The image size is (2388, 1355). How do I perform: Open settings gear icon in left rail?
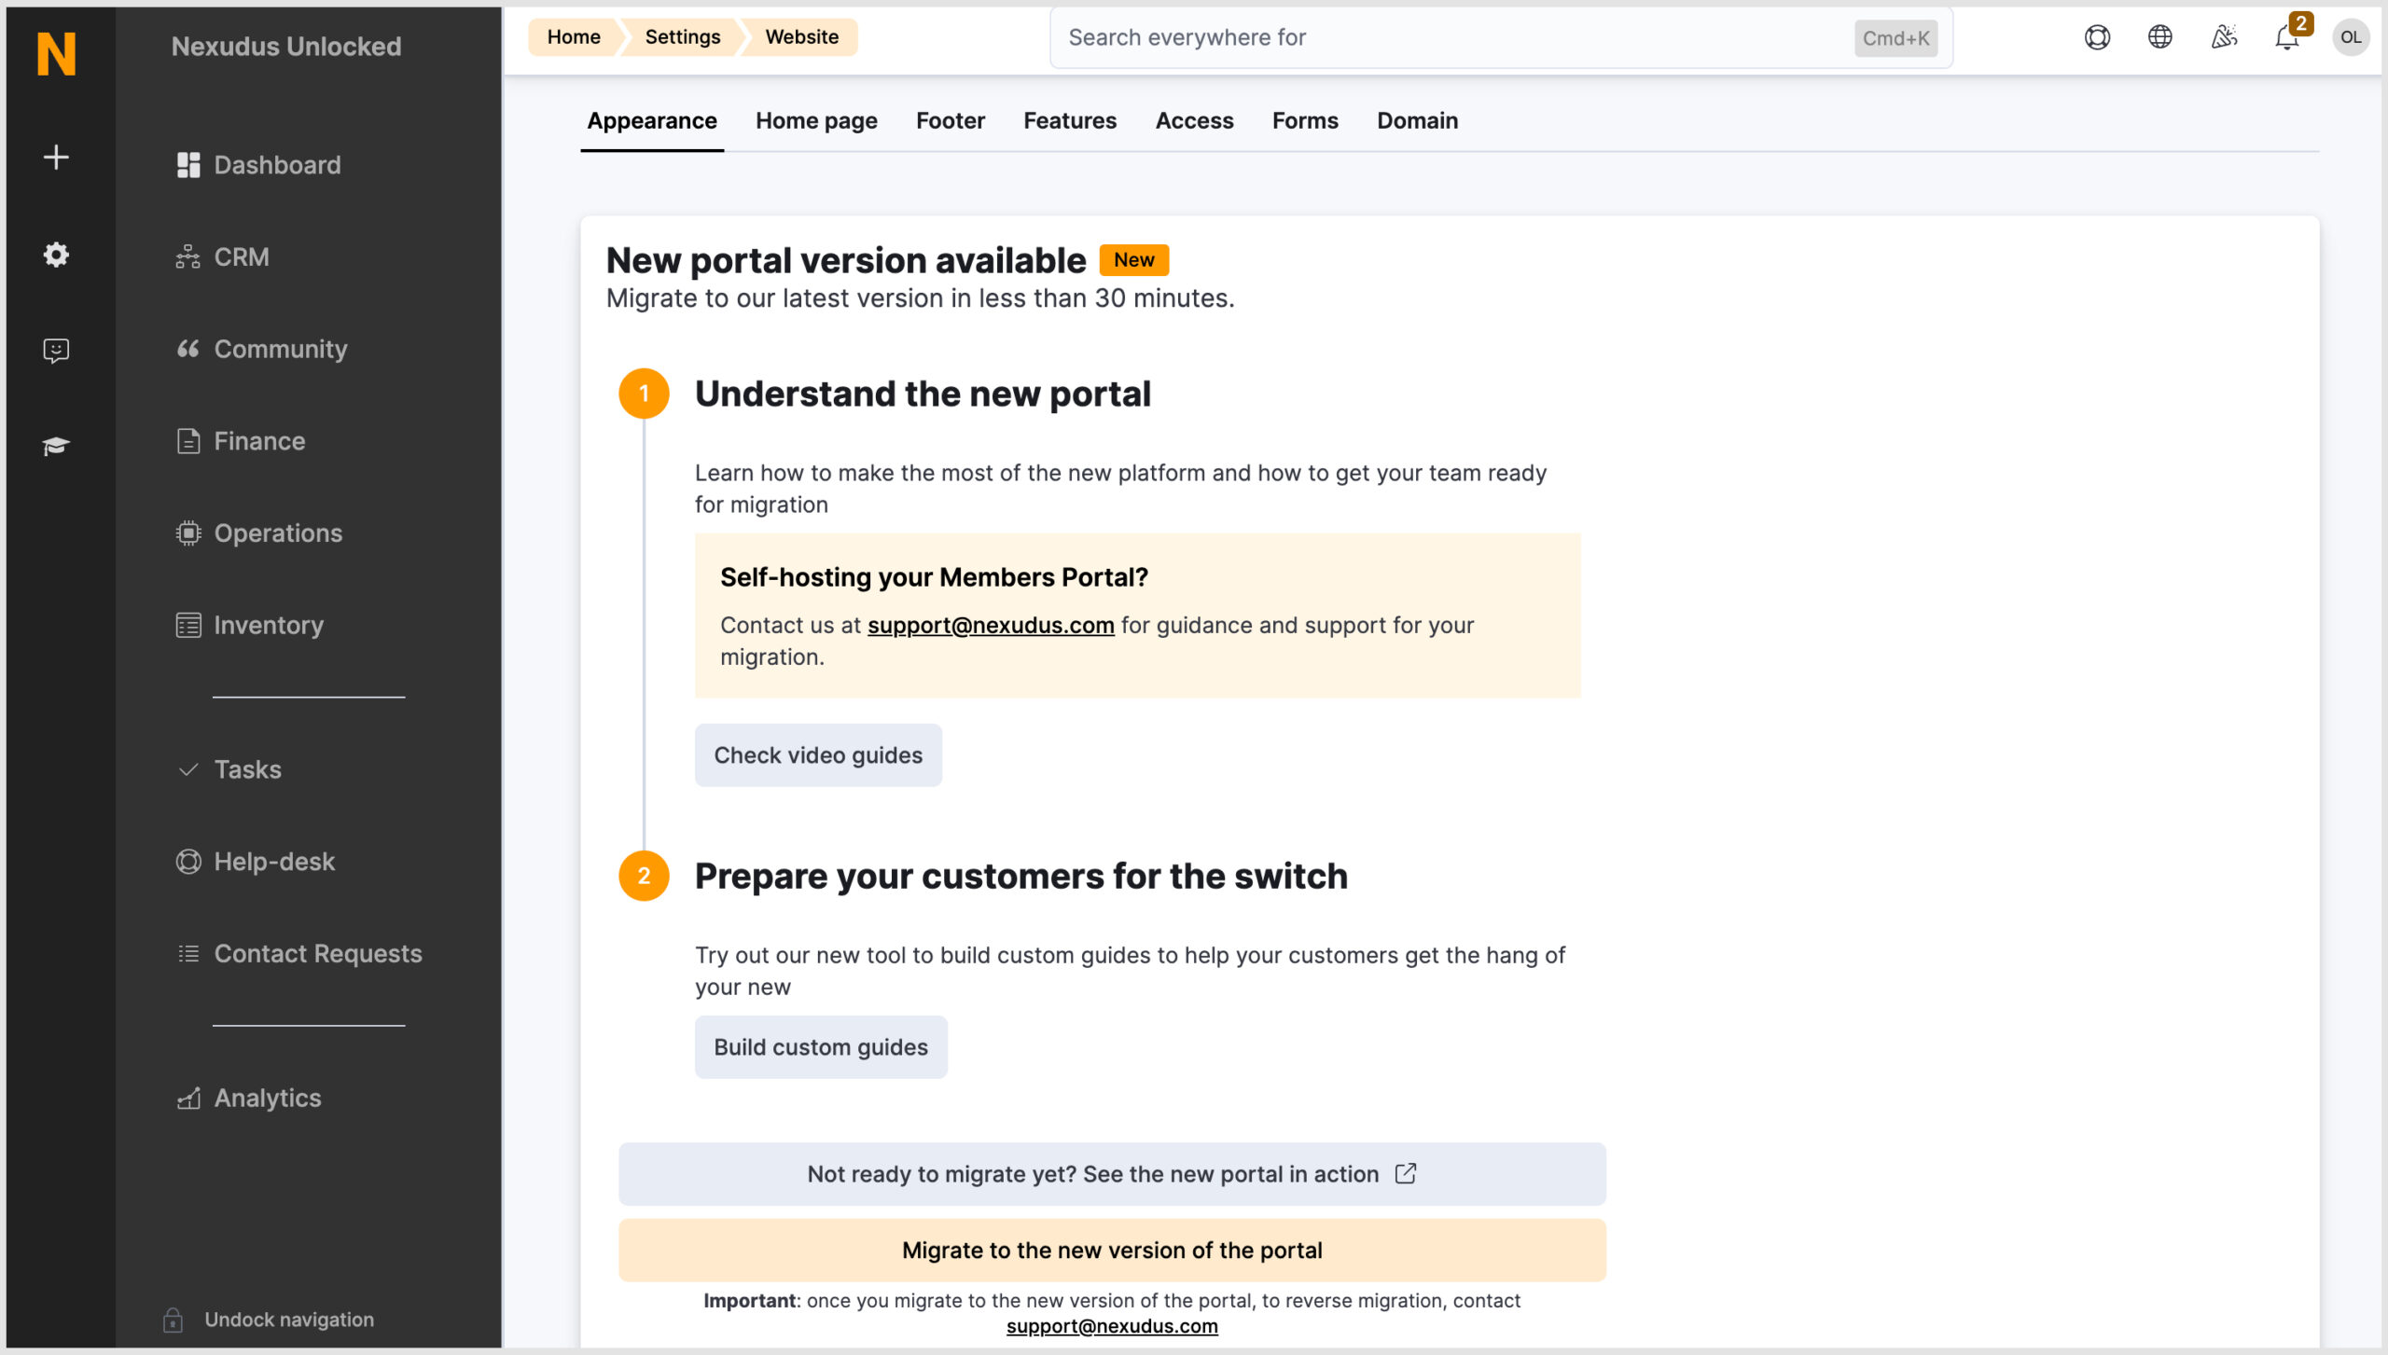tap(56, 255)
